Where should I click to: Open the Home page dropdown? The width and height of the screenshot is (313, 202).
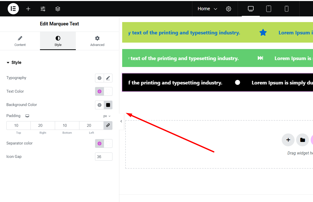point(207,9)
